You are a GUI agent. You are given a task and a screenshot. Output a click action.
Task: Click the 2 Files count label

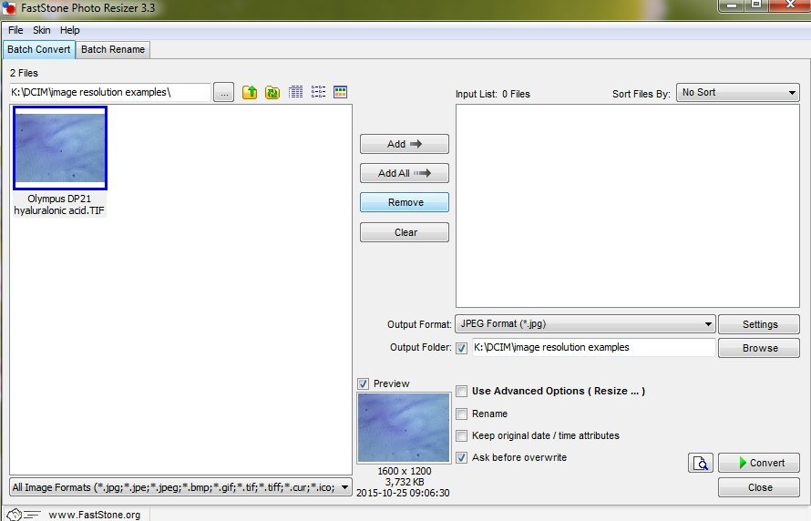24,73
